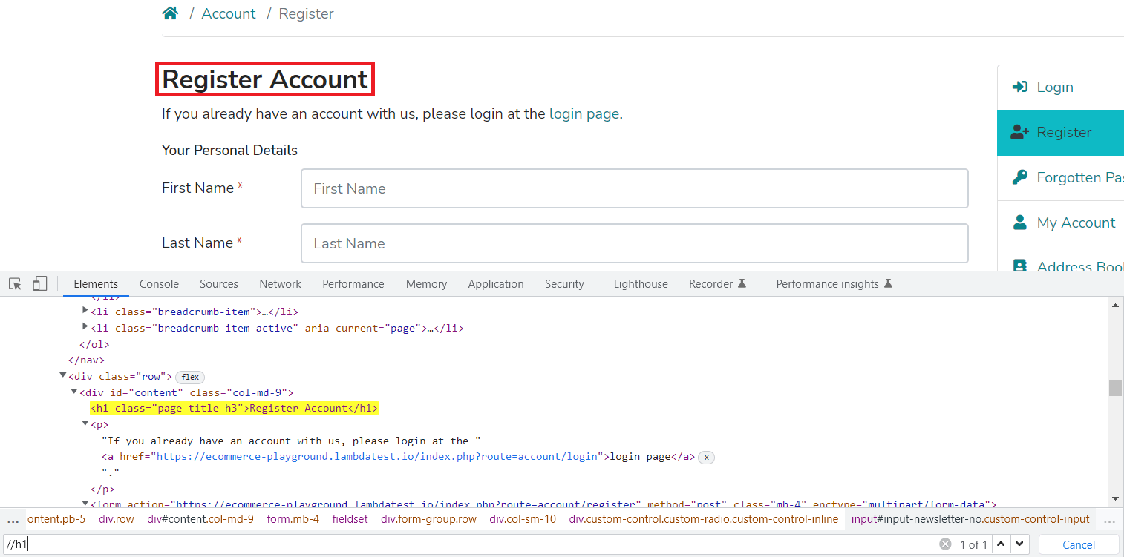Collapse the p element node

coord(85,423)
